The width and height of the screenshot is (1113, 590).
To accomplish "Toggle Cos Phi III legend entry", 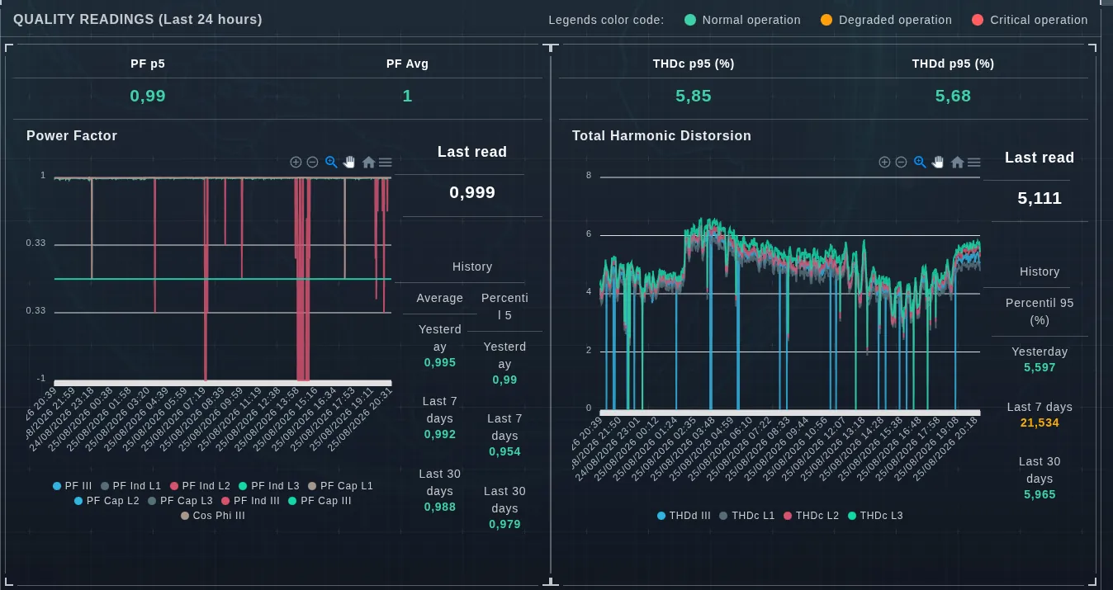I will [213, 516].
